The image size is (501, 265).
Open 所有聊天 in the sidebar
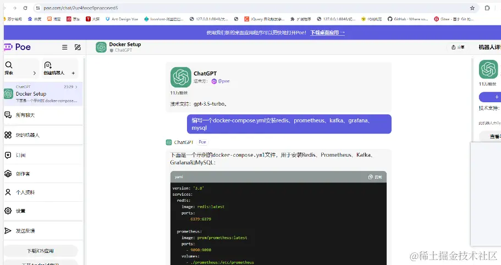pos(43,115)
